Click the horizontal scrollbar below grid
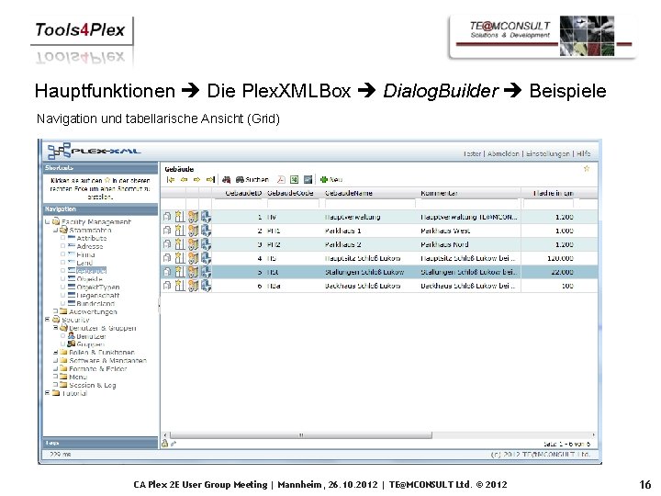The width and height of the screenshot is (661, 496). pyautogui.click(x=301, y=434)
